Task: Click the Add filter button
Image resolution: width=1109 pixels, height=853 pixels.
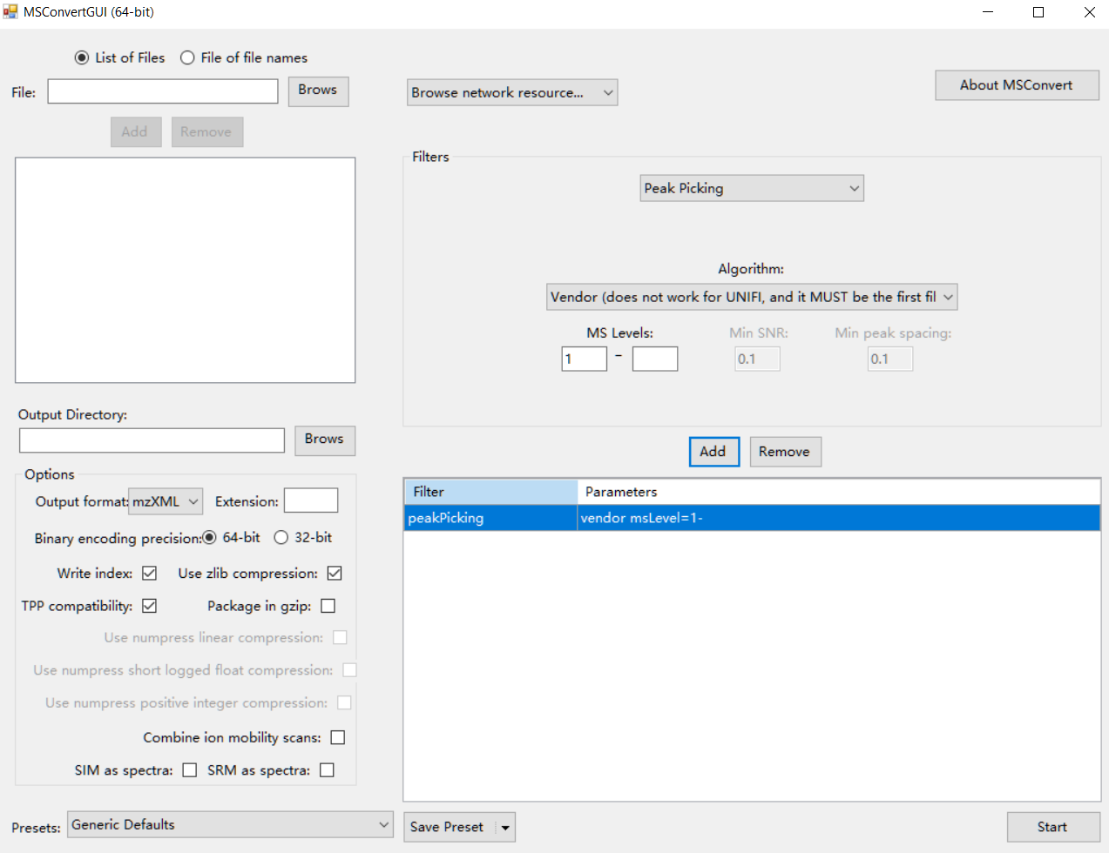Action: 713,452
